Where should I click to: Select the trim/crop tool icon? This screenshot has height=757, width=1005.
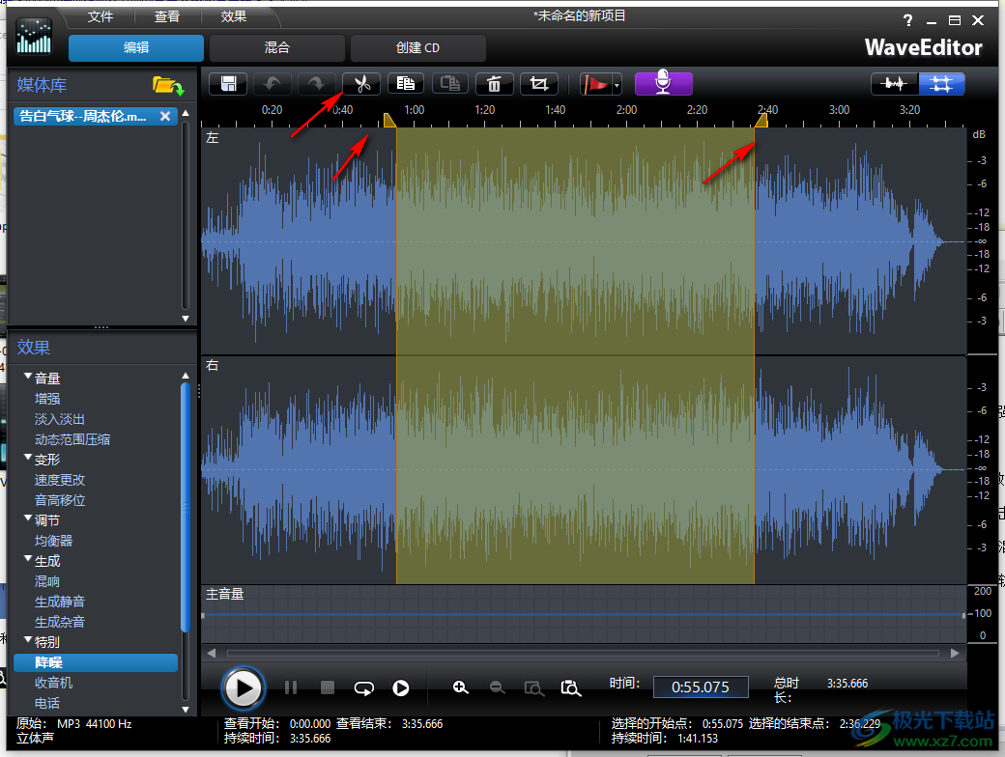[538, 84]
